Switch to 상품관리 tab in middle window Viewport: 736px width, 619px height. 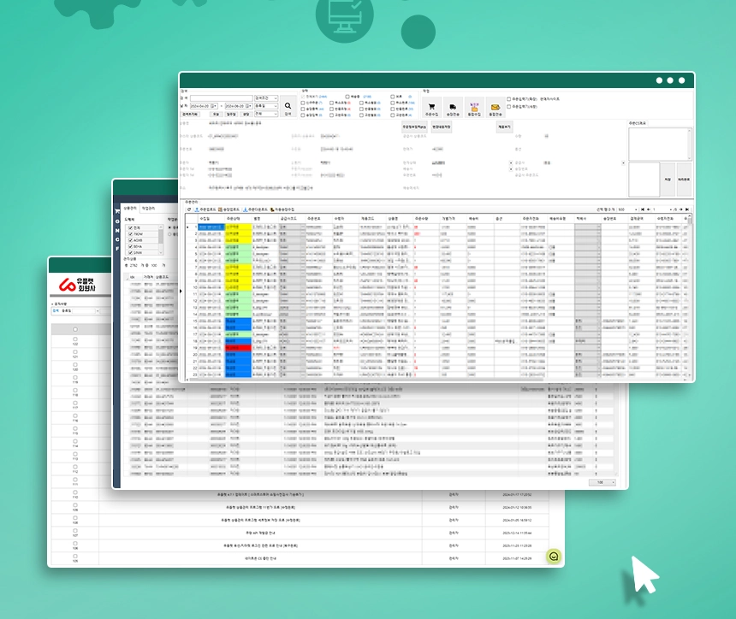130,208
